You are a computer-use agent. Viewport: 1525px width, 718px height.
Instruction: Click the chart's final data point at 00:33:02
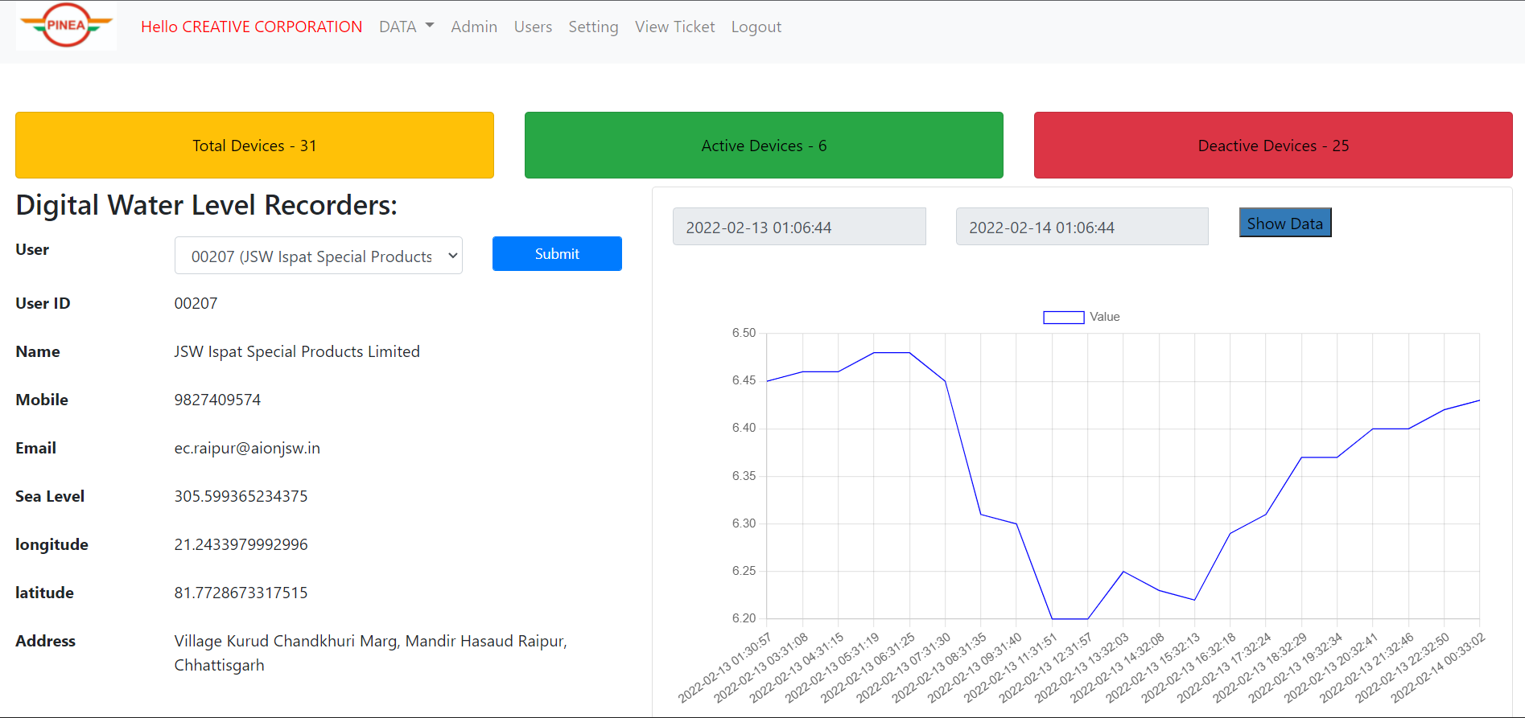(x=1479, y=400)
